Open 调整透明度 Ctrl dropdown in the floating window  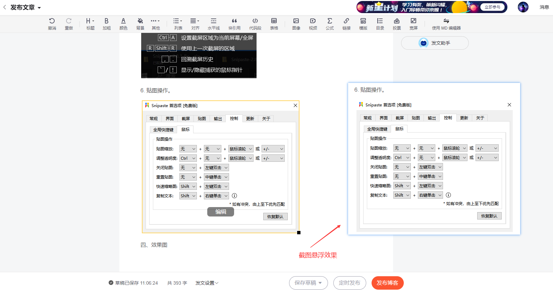tap(402, 157)
